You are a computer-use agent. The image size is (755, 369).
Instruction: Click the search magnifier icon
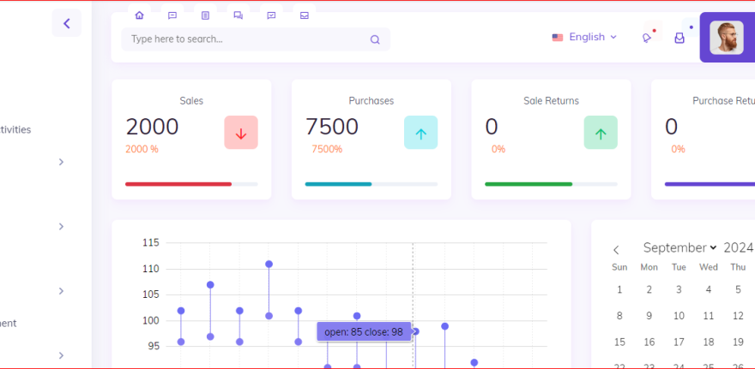[x=375, y=39]
